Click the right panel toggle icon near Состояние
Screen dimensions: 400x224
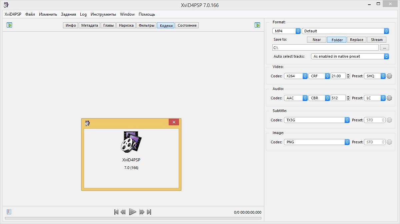257,25
